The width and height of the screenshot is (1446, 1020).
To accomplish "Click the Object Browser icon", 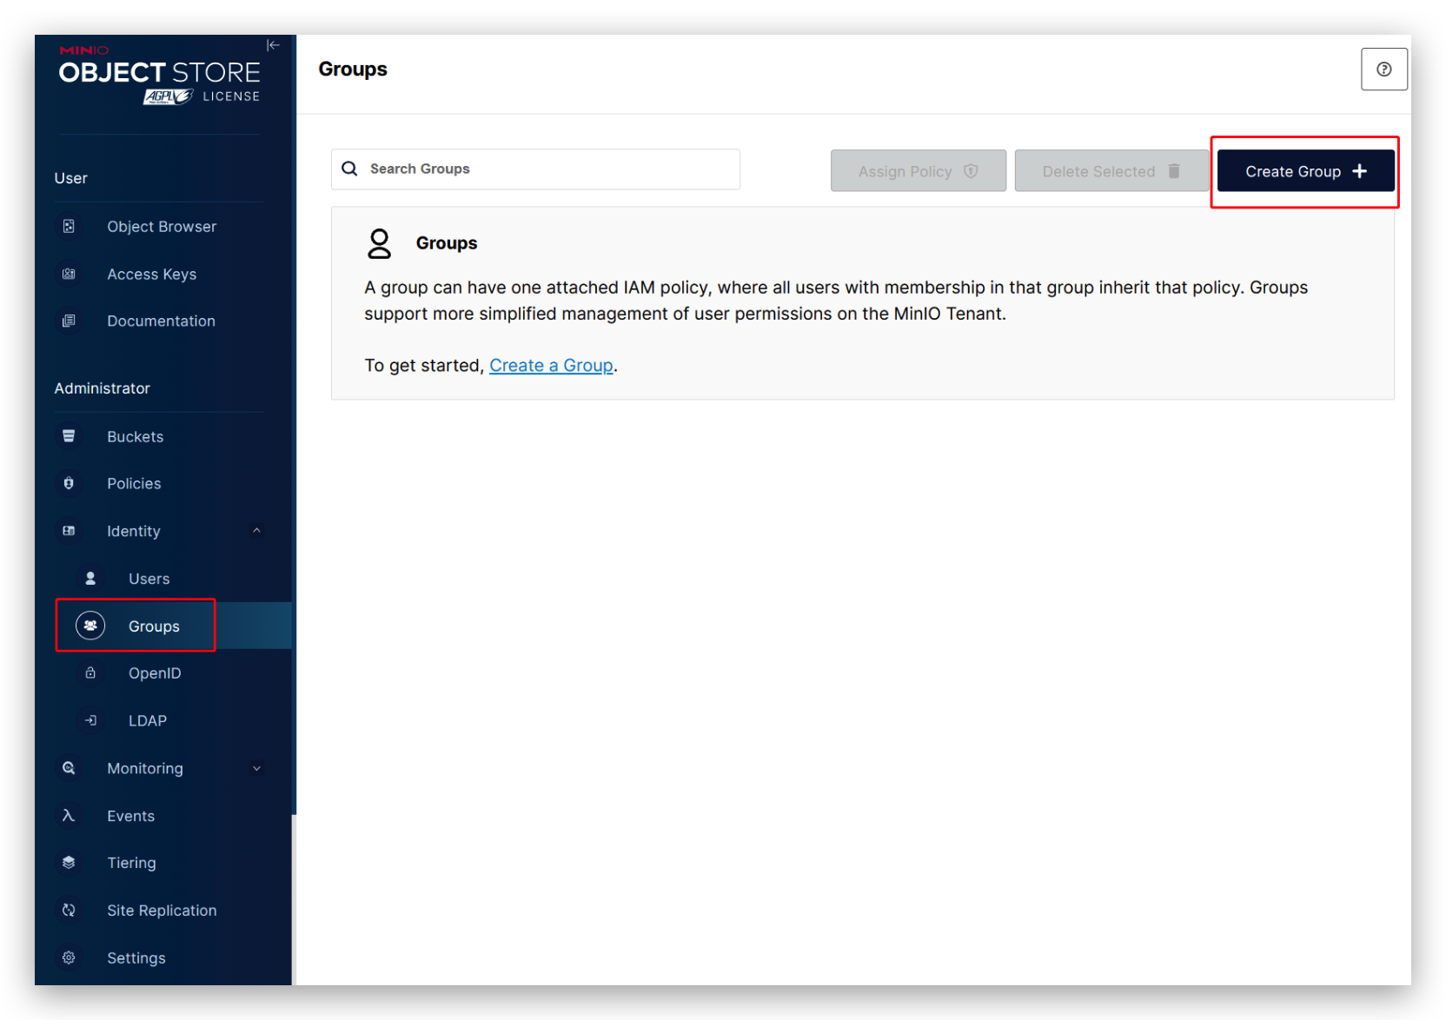I will pos(69,227).
